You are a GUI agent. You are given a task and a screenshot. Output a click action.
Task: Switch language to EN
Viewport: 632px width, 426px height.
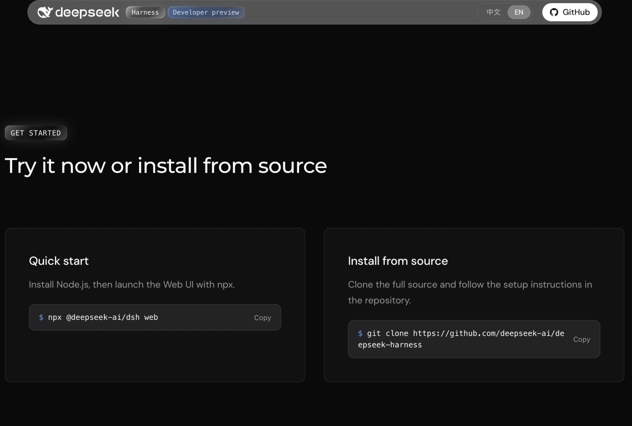click(519, 12)
